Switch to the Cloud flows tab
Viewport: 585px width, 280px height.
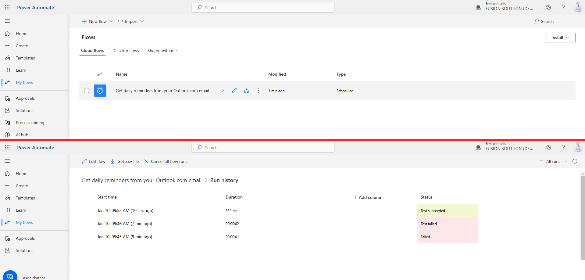click(92, 51)
